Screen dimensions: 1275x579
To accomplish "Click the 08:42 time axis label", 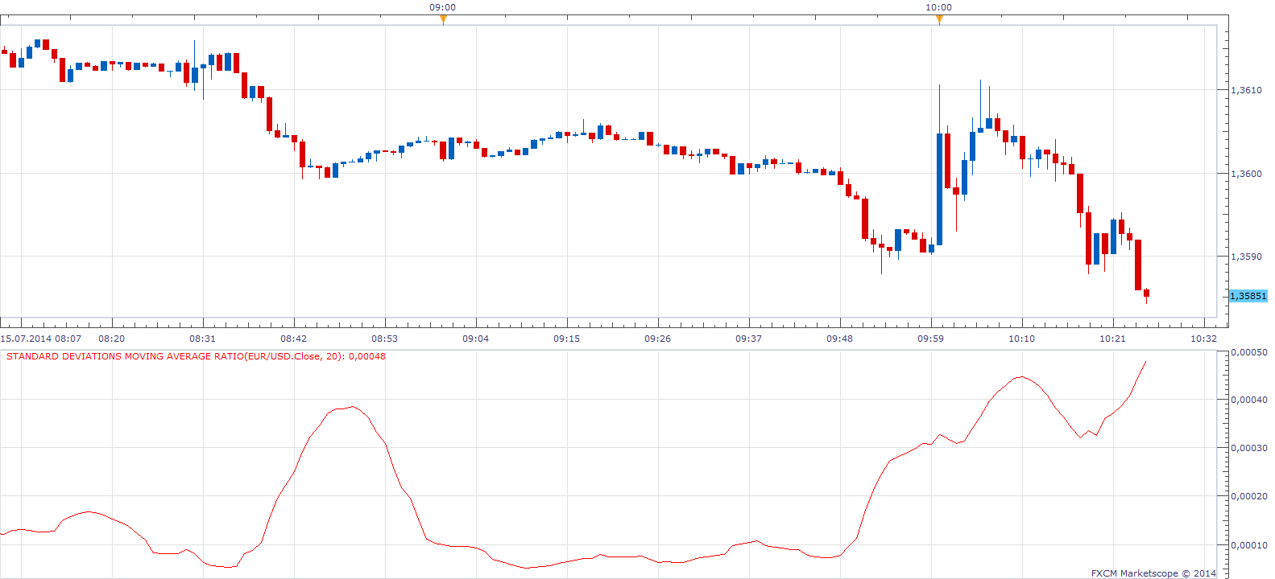I will click(294, 339).
